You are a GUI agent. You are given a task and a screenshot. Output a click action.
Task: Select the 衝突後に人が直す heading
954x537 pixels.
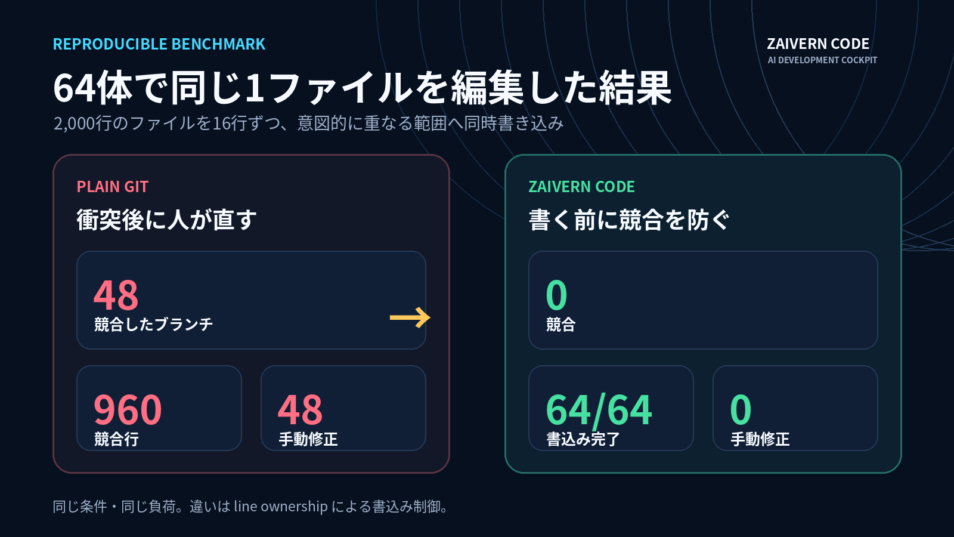167,220
